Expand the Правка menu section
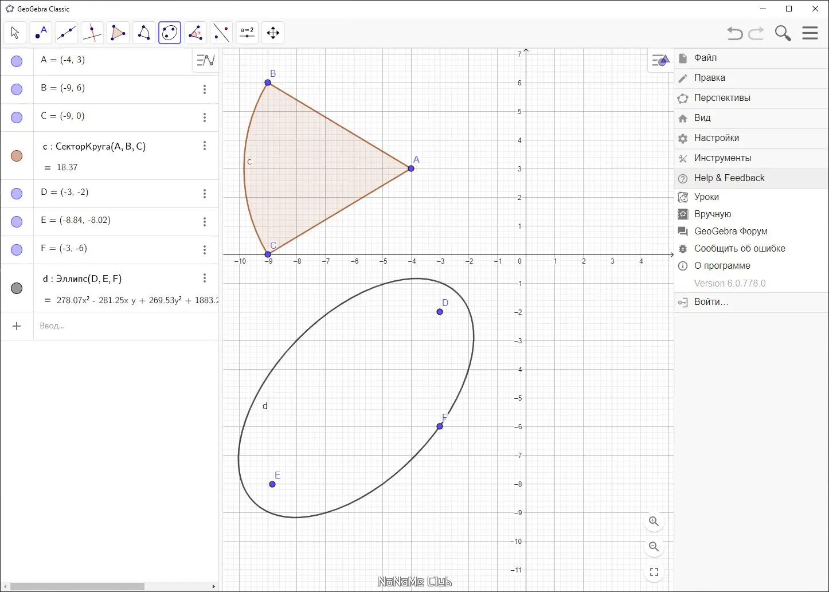 [x=752, y=78]
